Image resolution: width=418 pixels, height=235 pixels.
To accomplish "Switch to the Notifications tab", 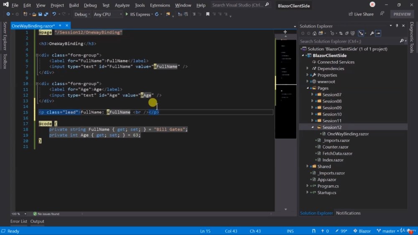I will point(348,213).
